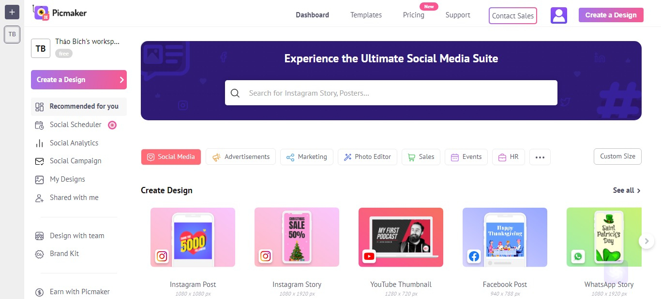Viewport: 661px width, 299px height.
Task: Open the Instagram Story design thumbnail
Action: pos(297,237)
